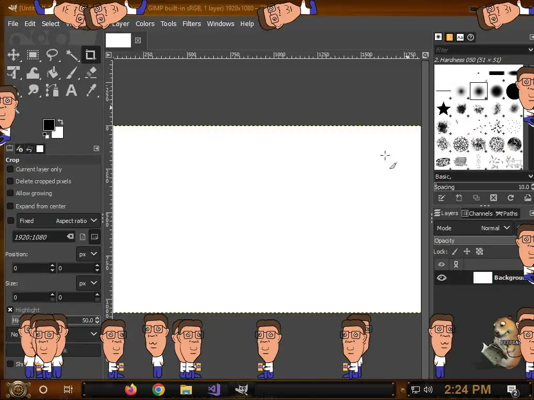534x400 pixels.
Task: Switch to the Paths tab
Action: click(507, 213)
